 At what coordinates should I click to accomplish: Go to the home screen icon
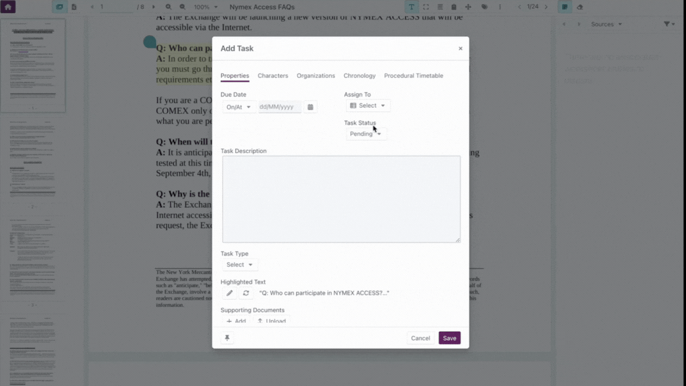tap(8, 7)
